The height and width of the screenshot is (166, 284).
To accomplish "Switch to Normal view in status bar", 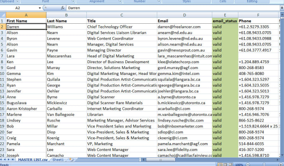I will (x=220, y=165).
